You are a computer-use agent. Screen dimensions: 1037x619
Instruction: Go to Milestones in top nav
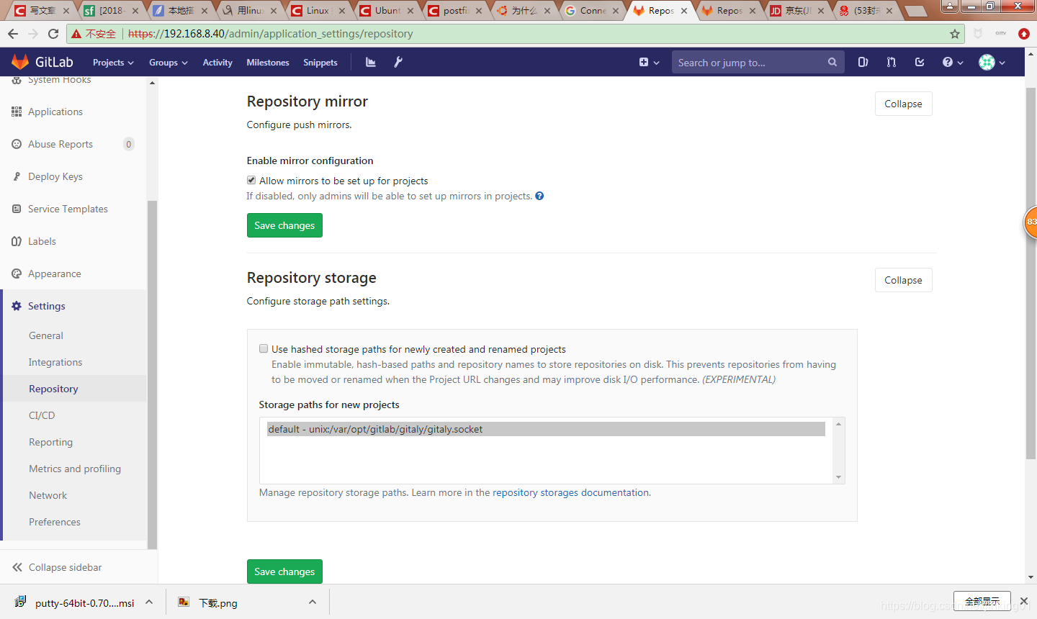(x=268, y=63)
